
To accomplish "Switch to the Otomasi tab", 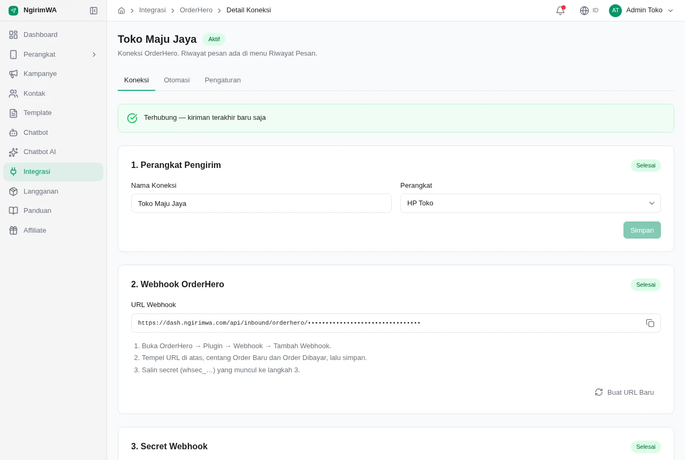I will pyautogui.click(x=177, y=80).
